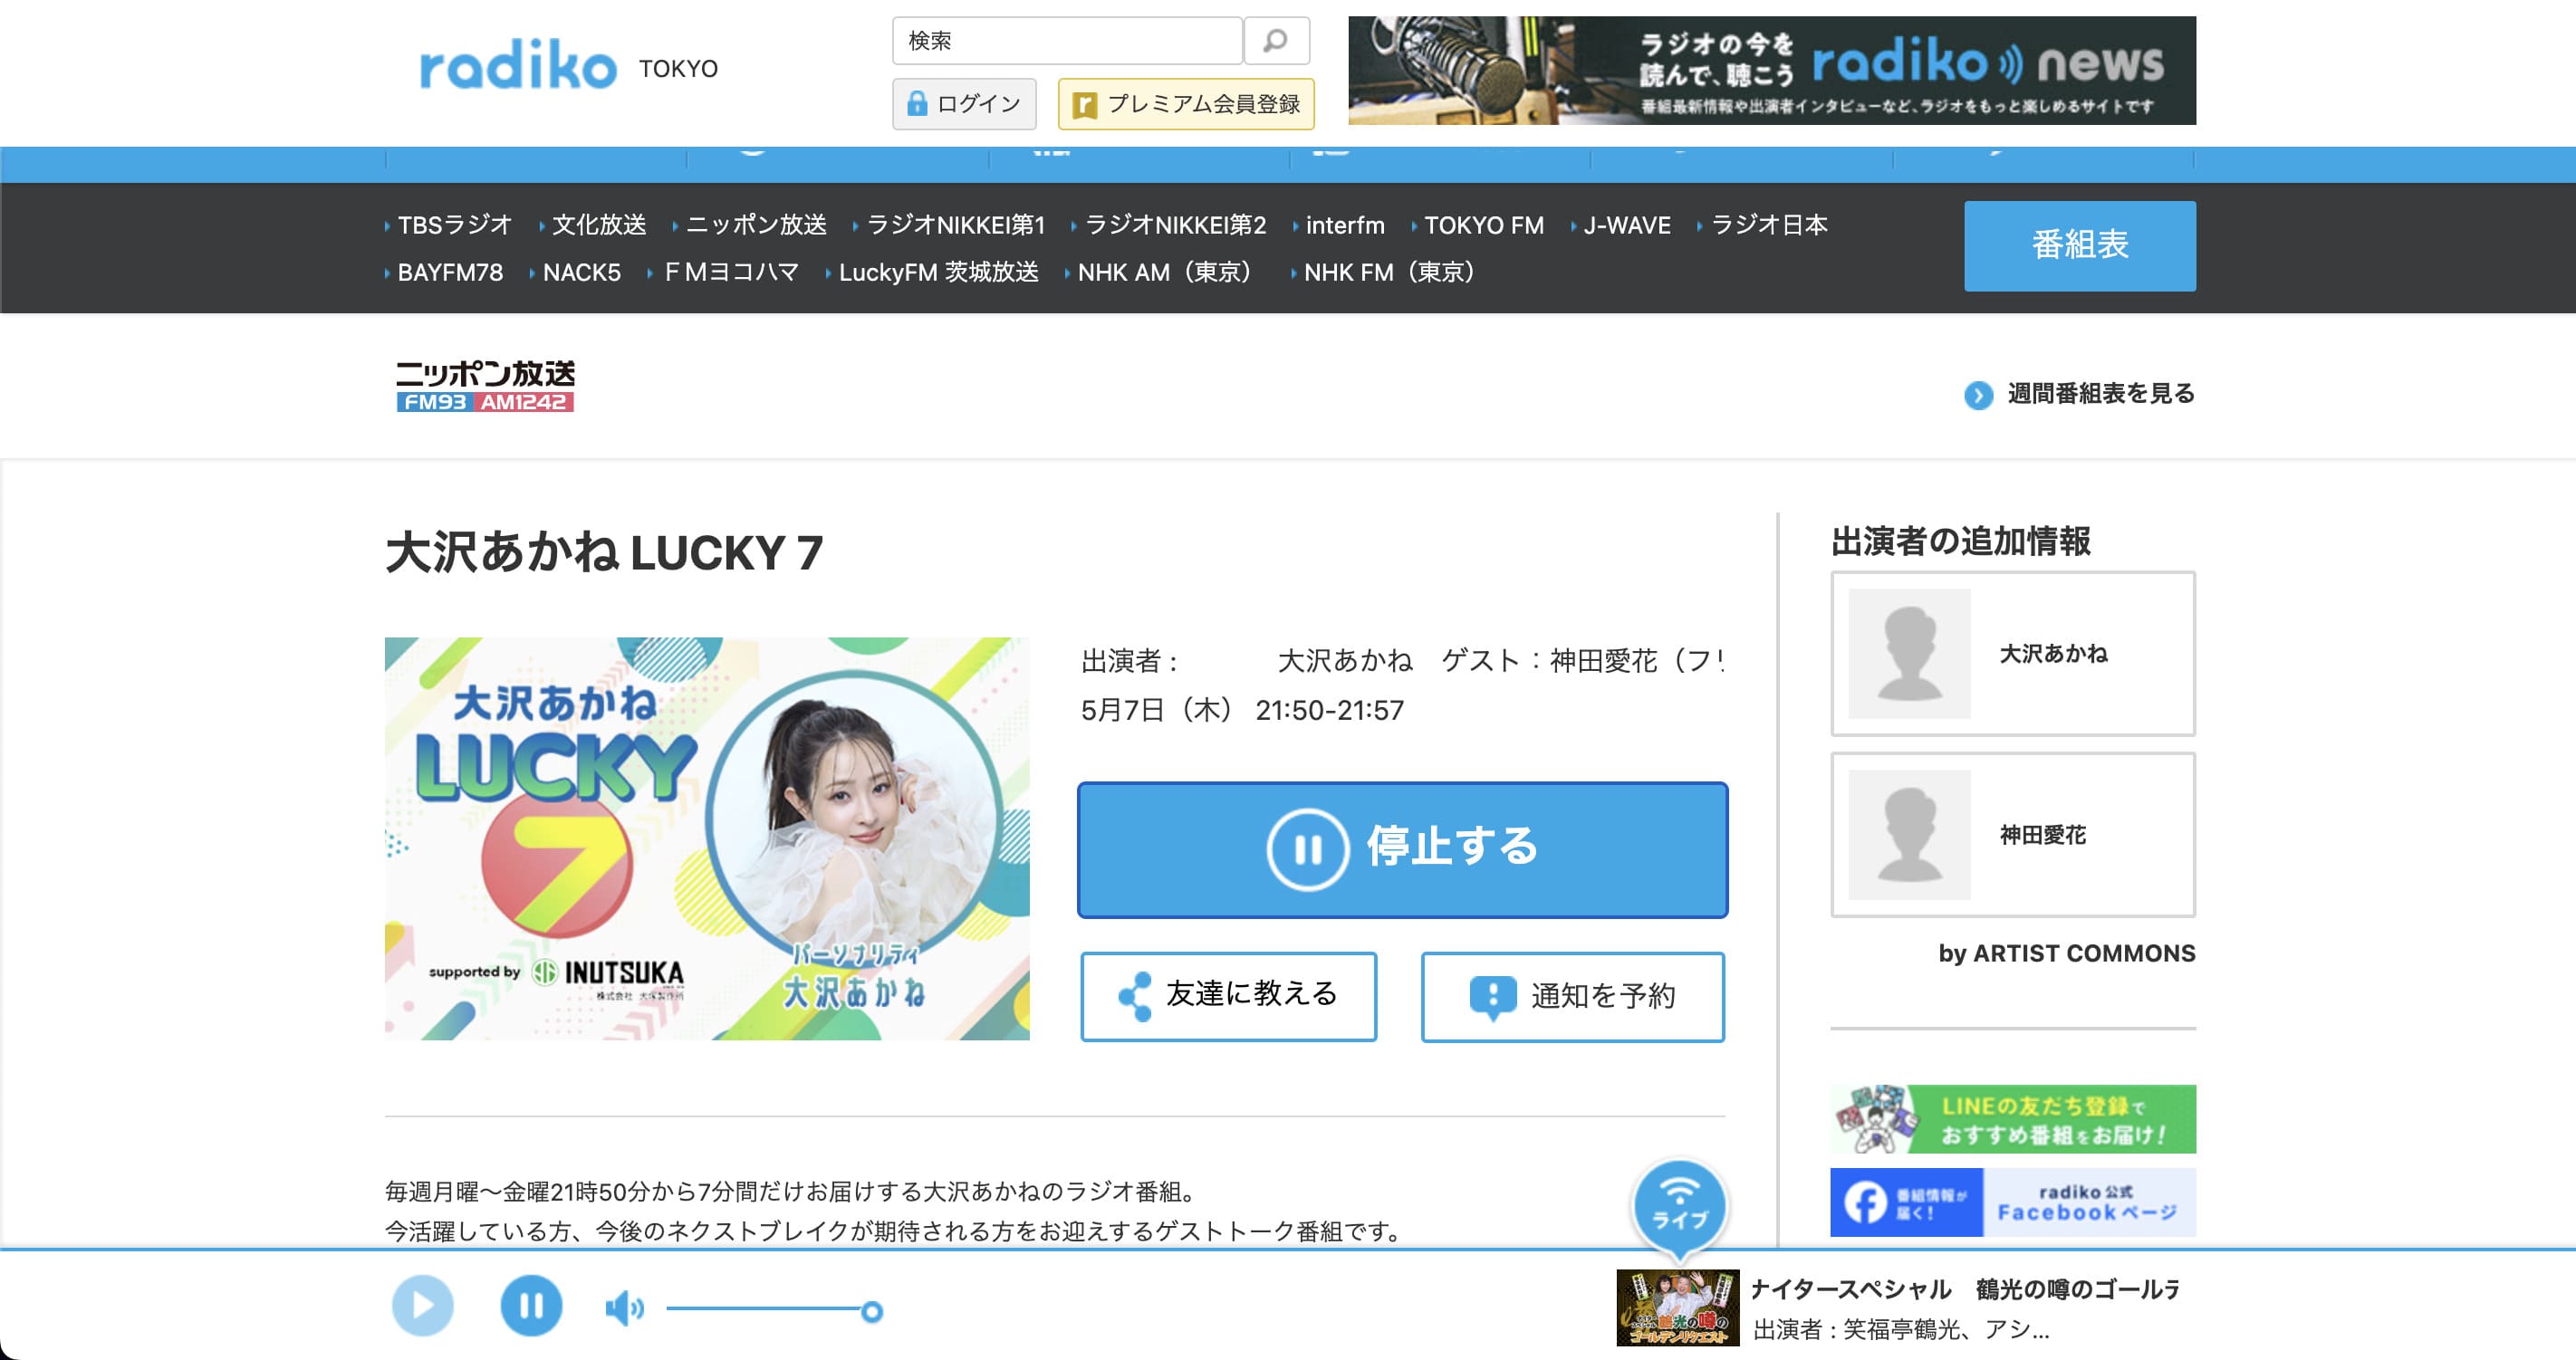Click the radiko logo
The height and width of the screenshot is (1360, 2576).
518,65
